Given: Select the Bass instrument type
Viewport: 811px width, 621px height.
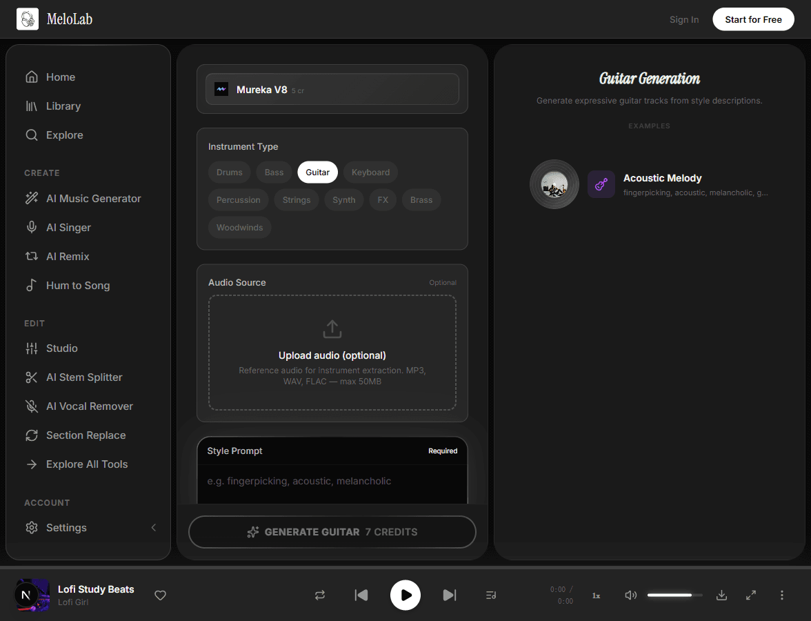Looking at the screenshot, I should click(274, 172).
